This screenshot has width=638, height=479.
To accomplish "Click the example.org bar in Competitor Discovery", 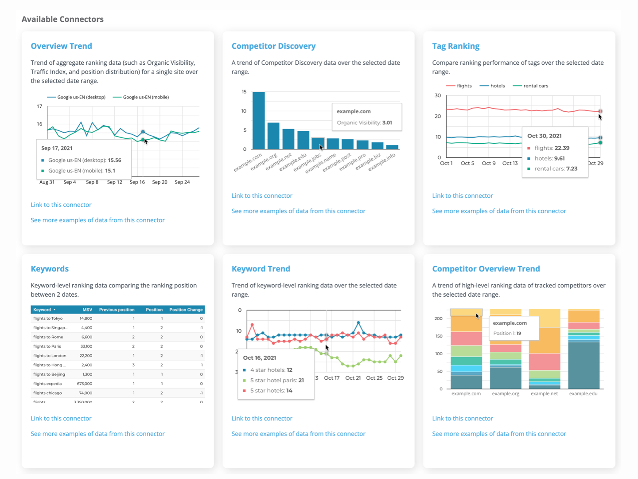I will coord(273,136).
